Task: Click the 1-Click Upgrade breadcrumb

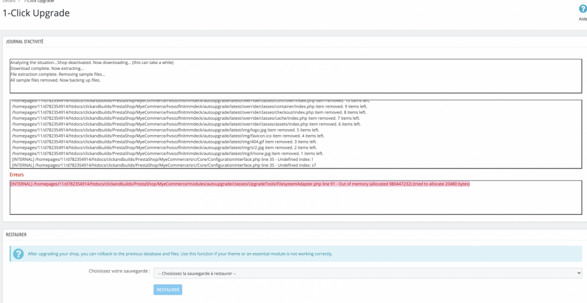Action: (x=39, y=1)
